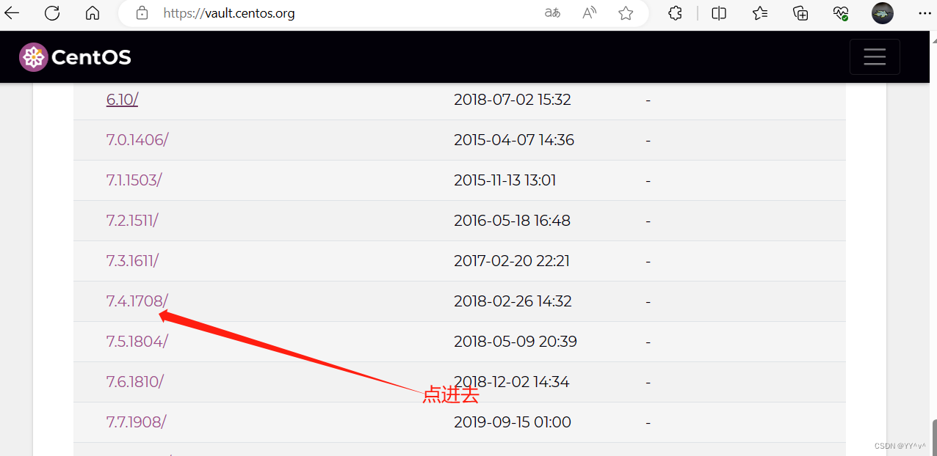Toggle split screen view icon

coord(719,13)
